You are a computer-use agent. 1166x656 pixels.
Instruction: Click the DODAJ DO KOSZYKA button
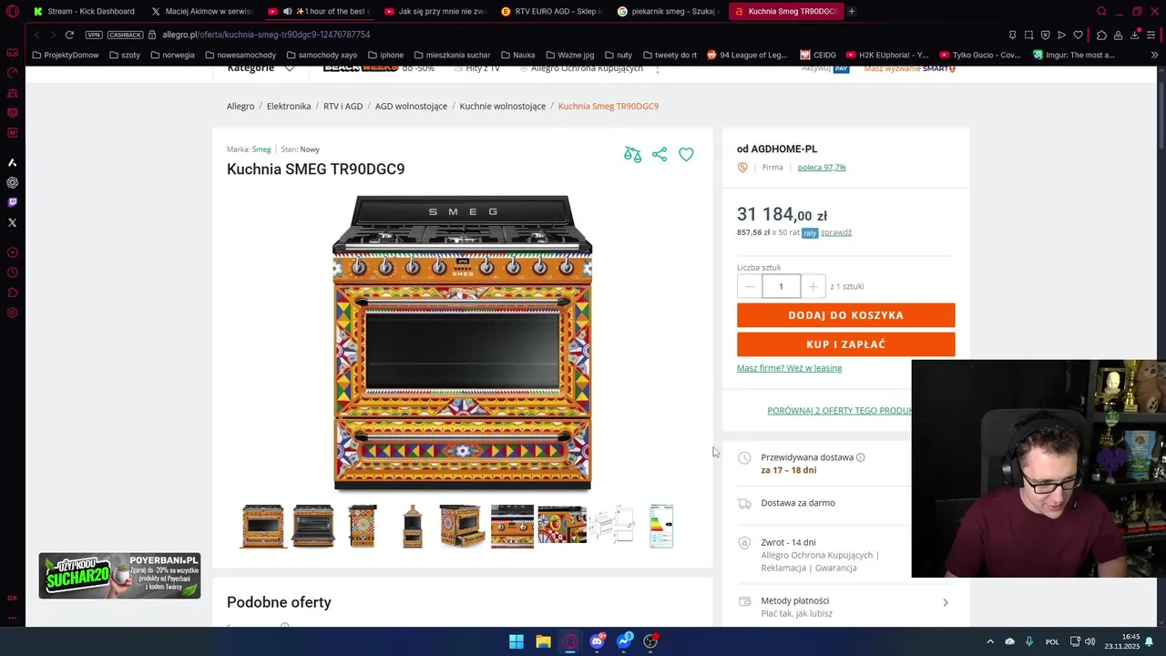(845, 315)
